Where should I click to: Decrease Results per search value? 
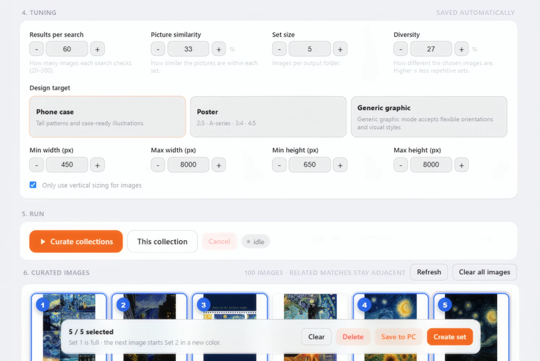tap(37, 49)
